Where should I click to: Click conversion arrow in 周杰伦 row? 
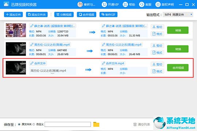pos(90,51)
